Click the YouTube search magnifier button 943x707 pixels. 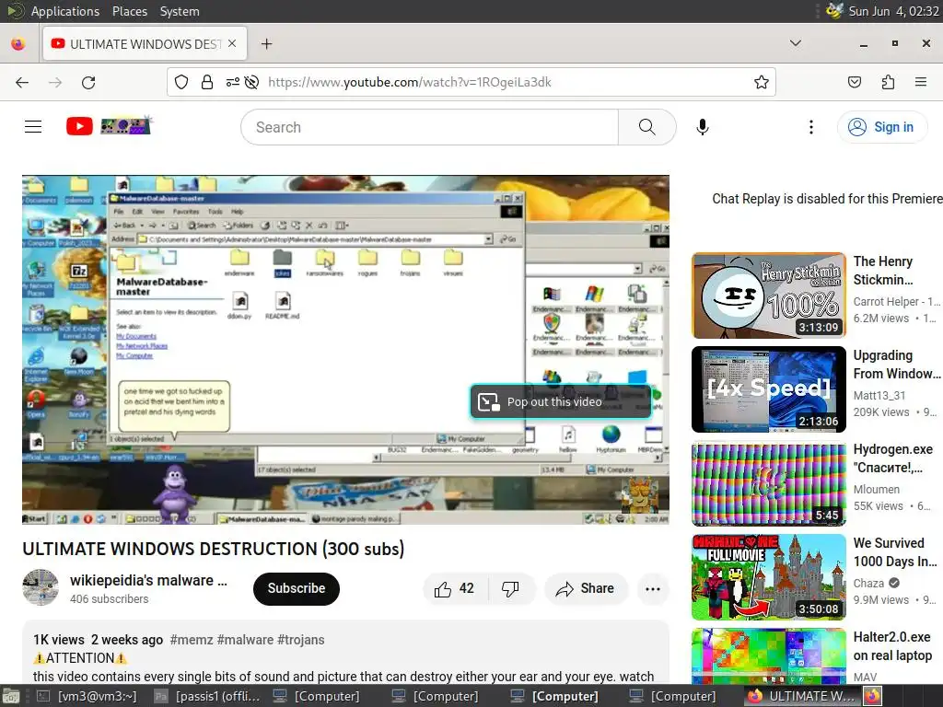[x=647, y=127]
